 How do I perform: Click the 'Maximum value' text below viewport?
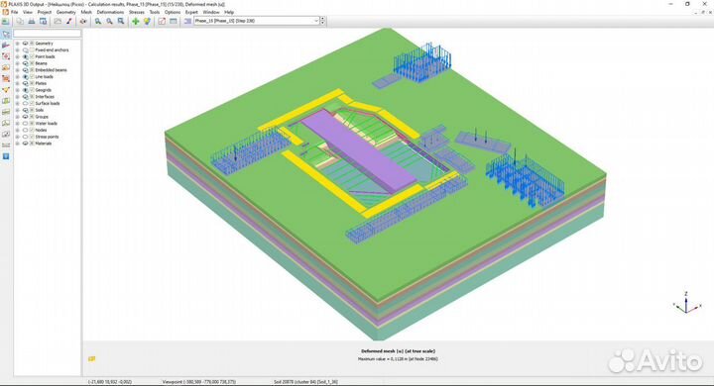[x=398, y=358]
